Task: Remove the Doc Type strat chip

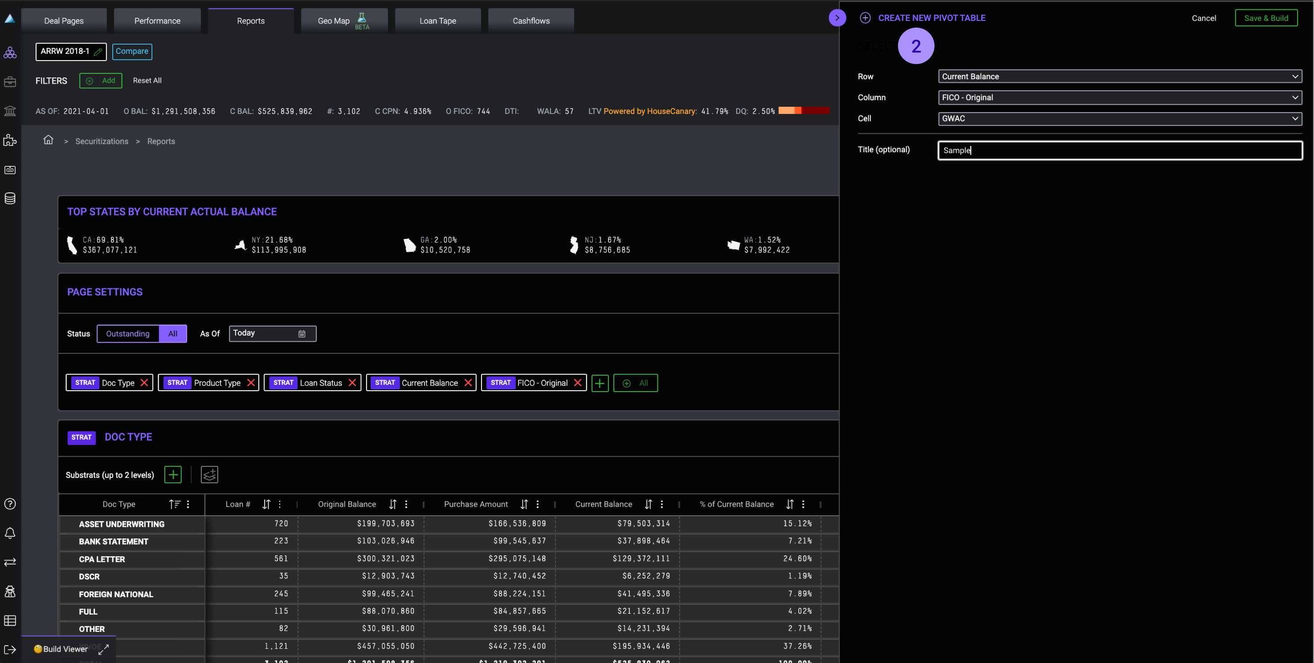Action: pos(144,383)
